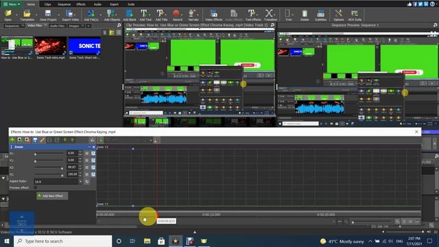Open the green Menu dropdown

pos(12,4)
